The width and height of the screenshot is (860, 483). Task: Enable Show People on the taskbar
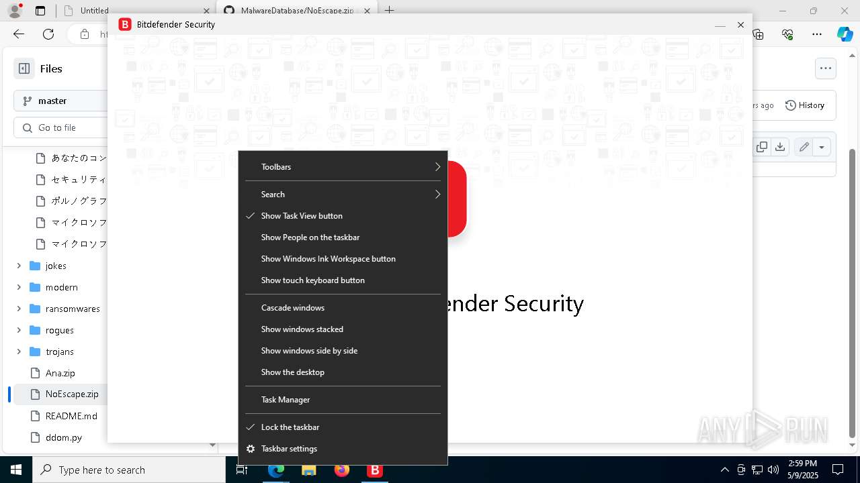pos(343,237)
